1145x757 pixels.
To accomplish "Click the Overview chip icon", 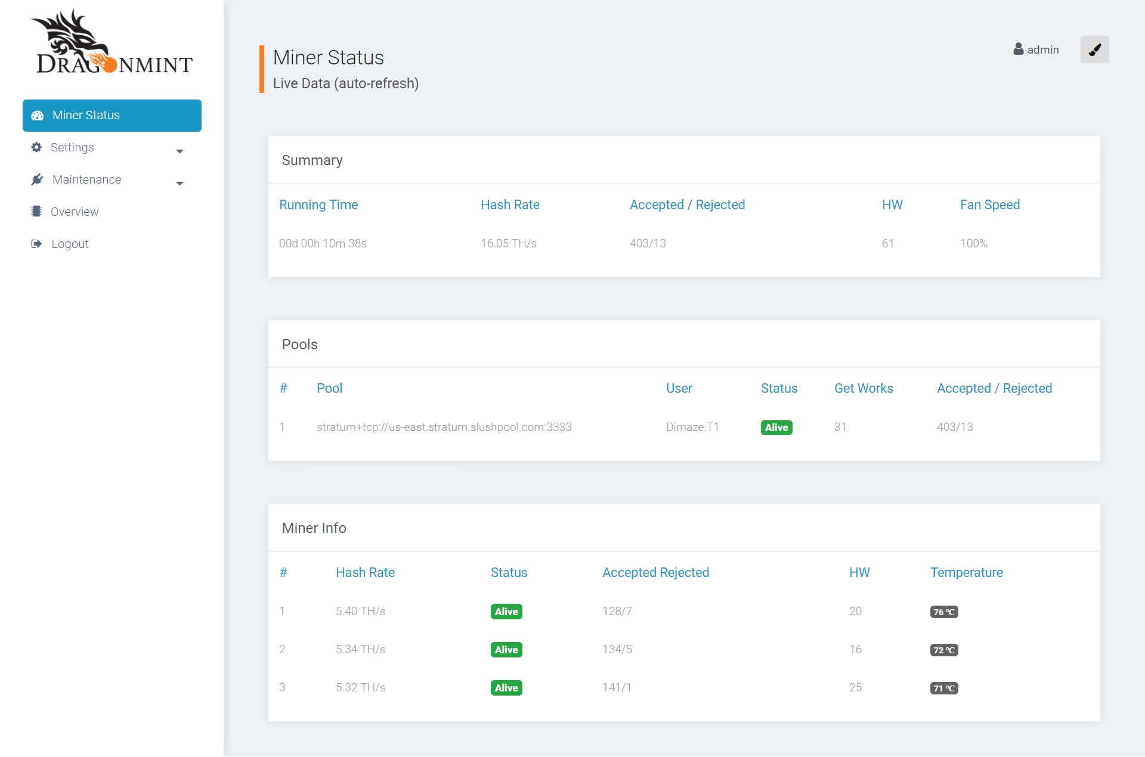I will pyautogui.click(x=36, y=212).
